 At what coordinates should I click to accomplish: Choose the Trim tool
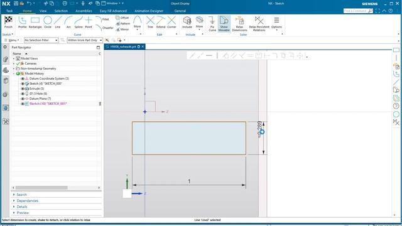click(150, 22)
